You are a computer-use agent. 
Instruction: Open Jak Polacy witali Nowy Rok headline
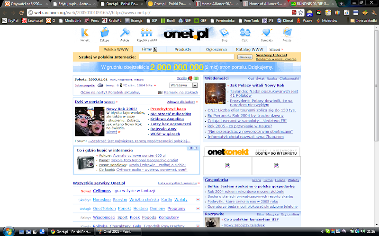tap(257, 85)
